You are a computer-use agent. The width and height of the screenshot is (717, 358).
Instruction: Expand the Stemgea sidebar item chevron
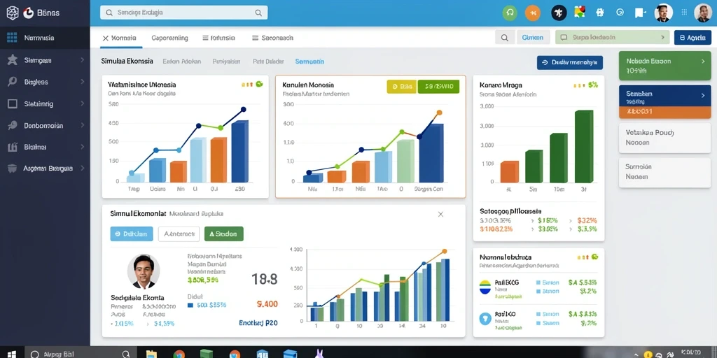pyautogui.click(x=83, y=60)
